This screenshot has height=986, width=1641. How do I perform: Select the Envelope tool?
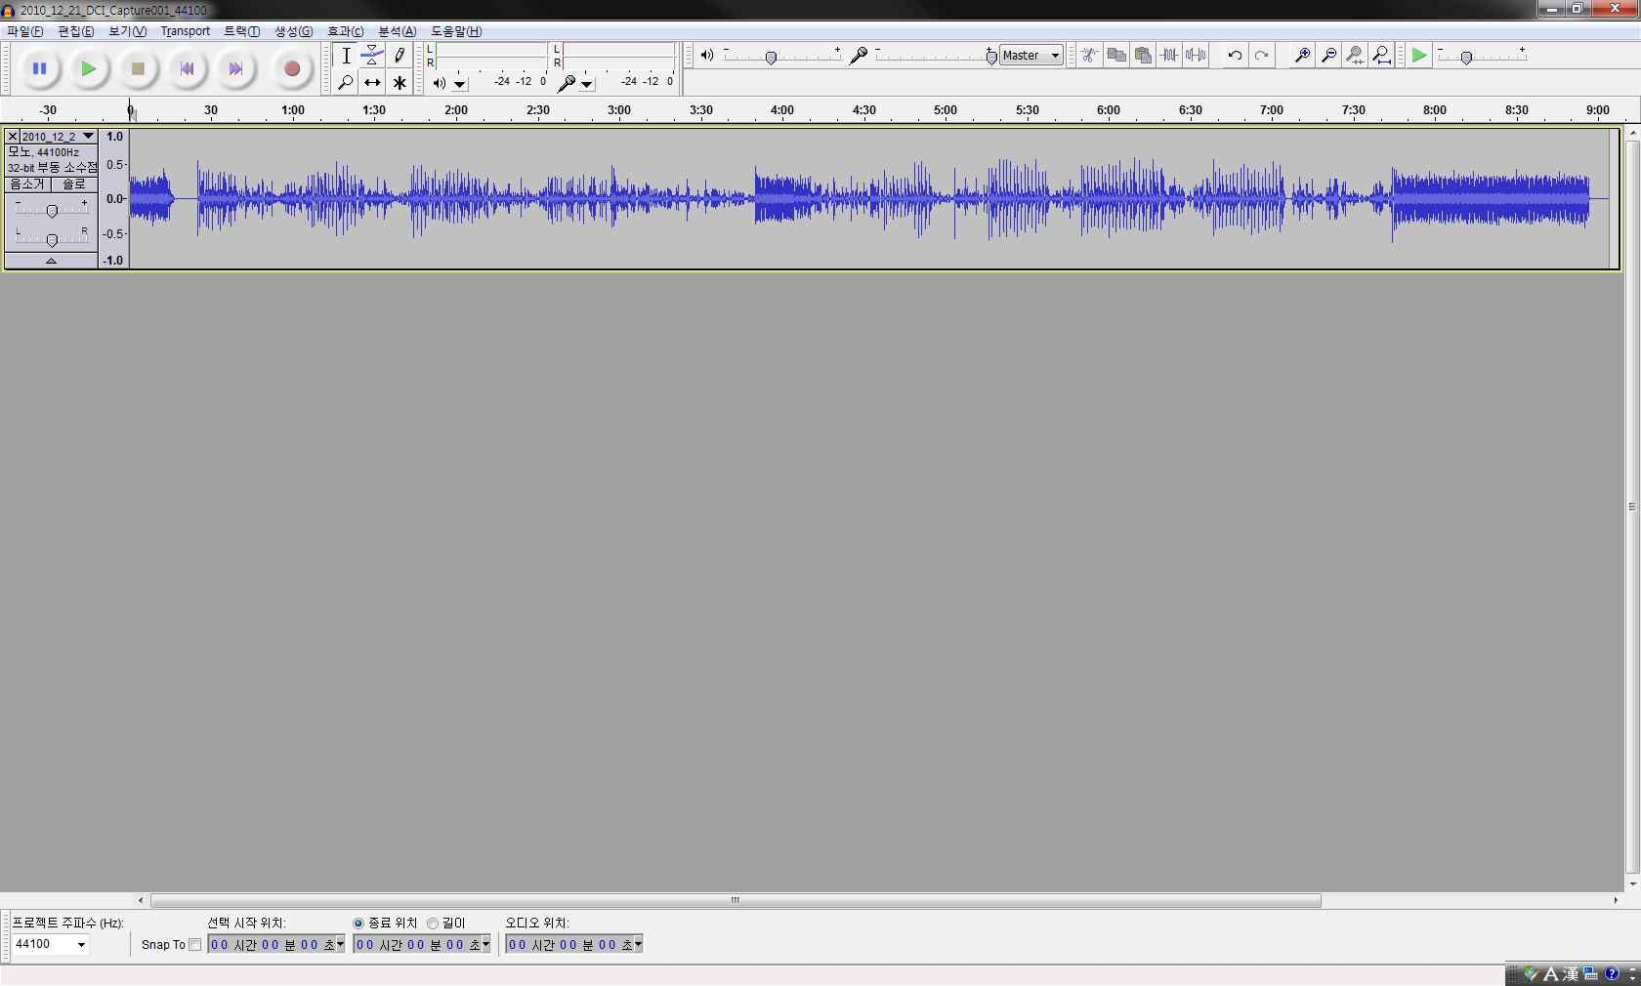point(372,56)
